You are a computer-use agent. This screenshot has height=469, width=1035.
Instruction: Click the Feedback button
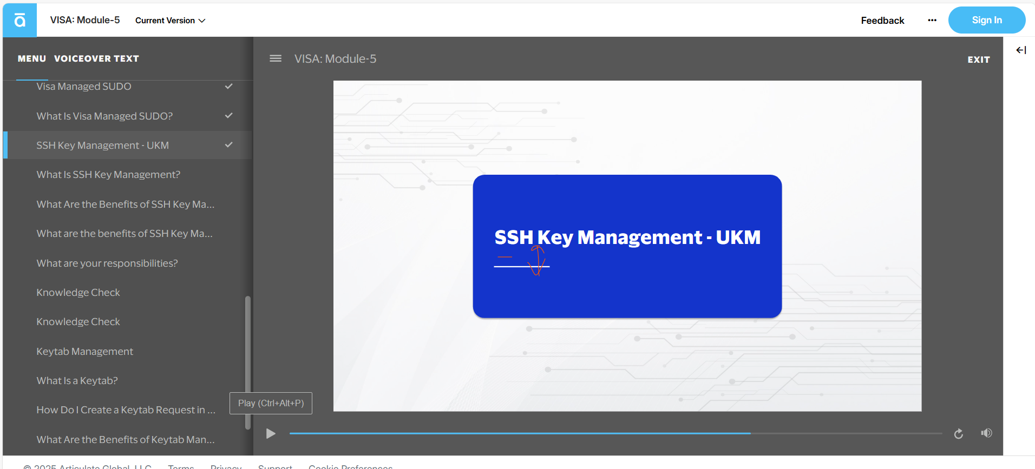[882, 21]
